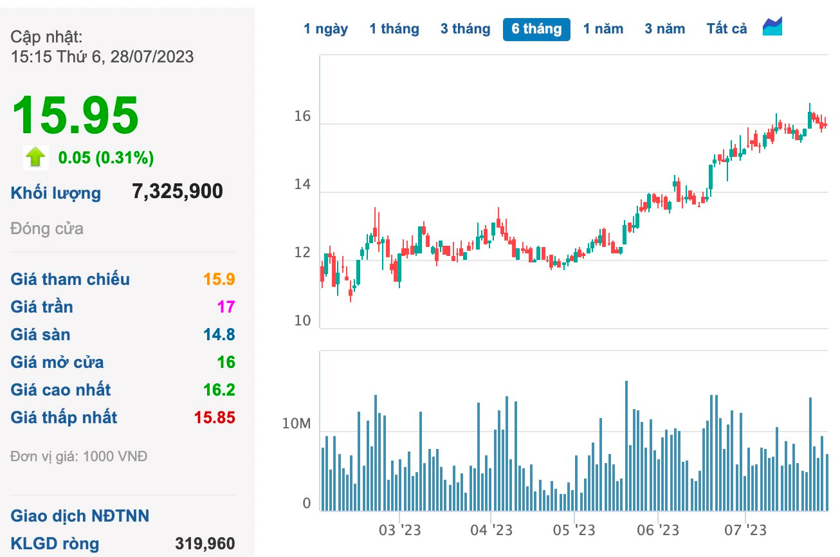Select the 1 tháng time range tab
Viewport: 840px width, 557px height.
tap(394, 29)
